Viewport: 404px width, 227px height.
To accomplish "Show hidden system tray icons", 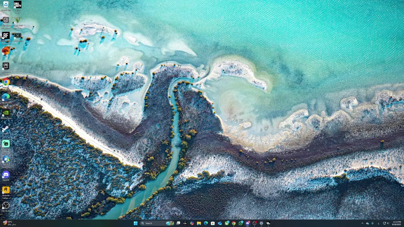I will [362, 223].
